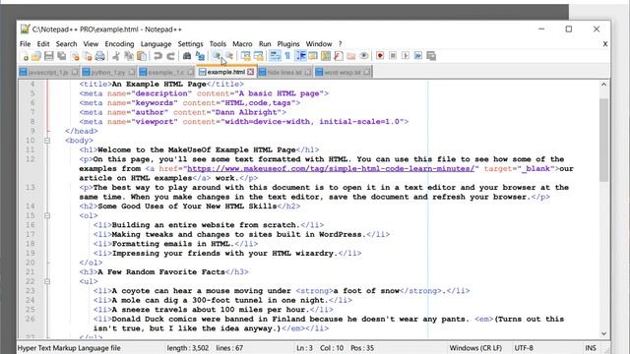630x354 pixels.
Task: Toggle Show All Characters pilcrow button
Action: click(287, 56)
